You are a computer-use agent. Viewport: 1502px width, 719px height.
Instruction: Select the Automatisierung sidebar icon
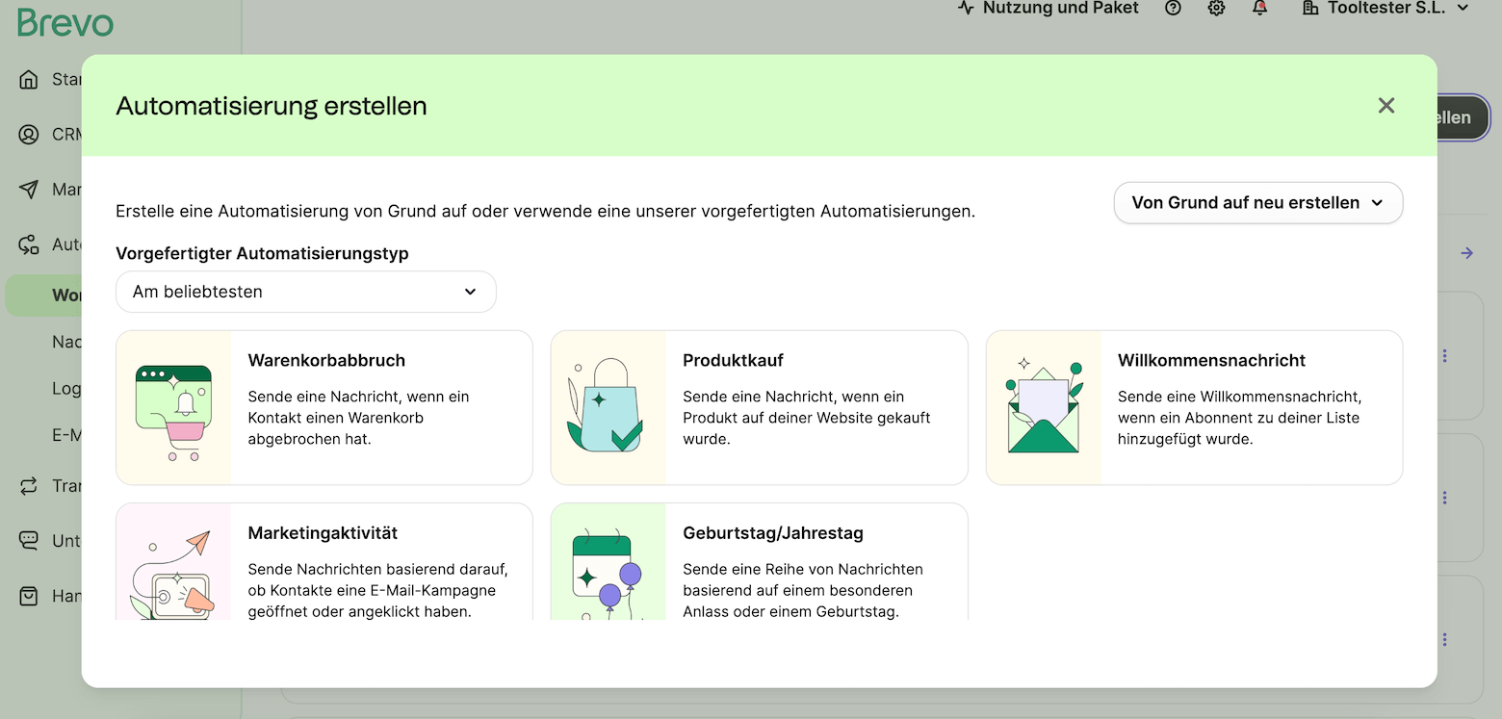[31, 244]
